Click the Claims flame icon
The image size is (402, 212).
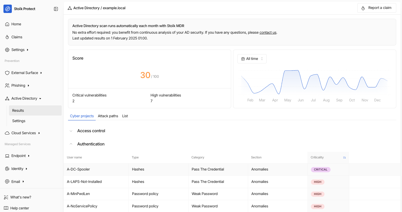(7, 37)
